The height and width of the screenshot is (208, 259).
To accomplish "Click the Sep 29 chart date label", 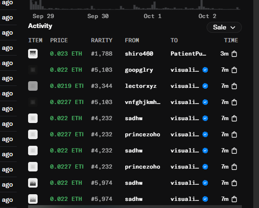I will coord(43,16).
